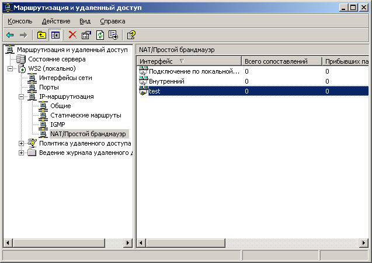Expand Ведение журнала удаленного node
The width and height of the screenshot is (372, 263).
pyautogui.click(x=21, y=153)
